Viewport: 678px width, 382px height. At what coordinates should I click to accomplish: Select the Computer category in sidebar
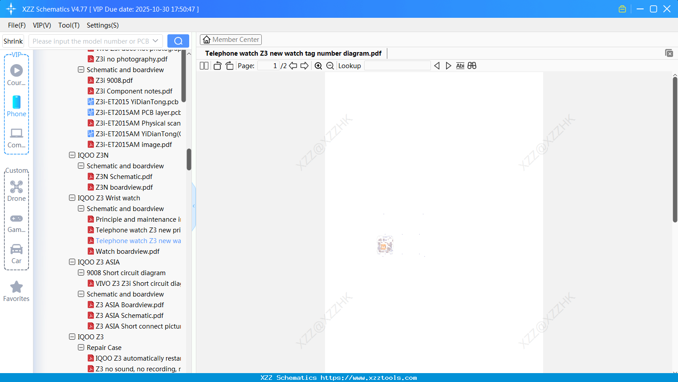pos(16,138)
